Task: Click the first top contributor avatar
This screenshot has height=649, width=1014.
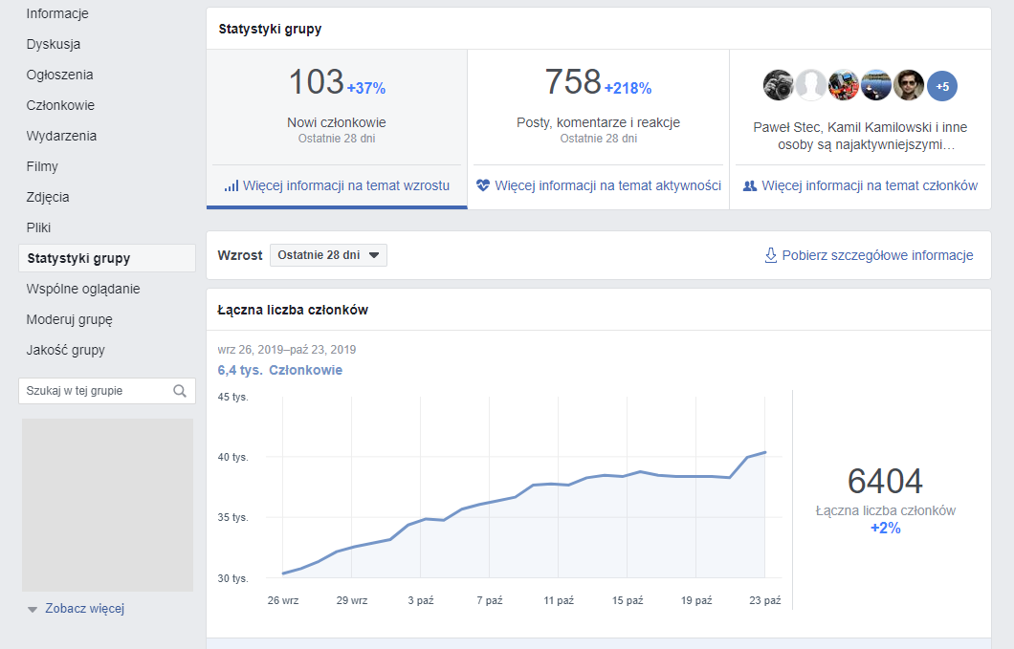Action: 779,86
